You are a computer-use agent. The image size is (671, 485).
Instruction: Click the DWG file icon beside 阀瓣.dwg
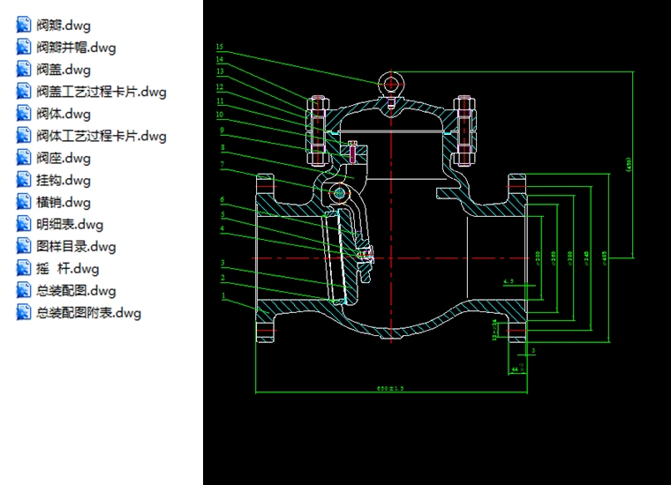pos(24,25)
